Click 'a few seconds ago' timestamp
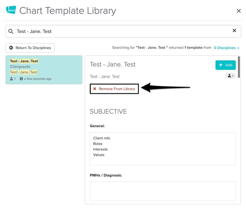Image resolution: width=246 pixels, height=212 pixels. (x=38, y=79)
